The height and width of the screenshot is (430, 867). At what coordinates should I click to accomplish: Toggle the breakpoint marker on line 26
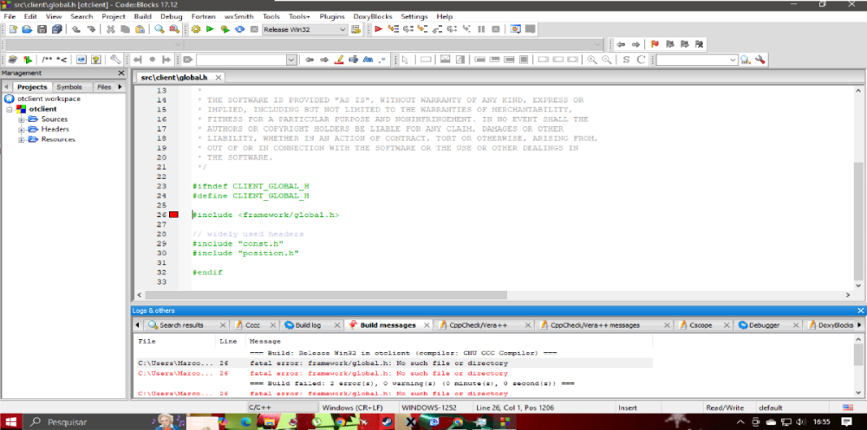tap(173, 215)
